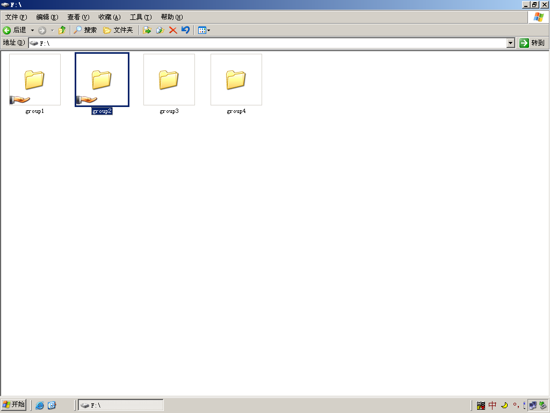Select the group2 folder thumbnail
The image size is (550, 413).
[x=102, y=80]
